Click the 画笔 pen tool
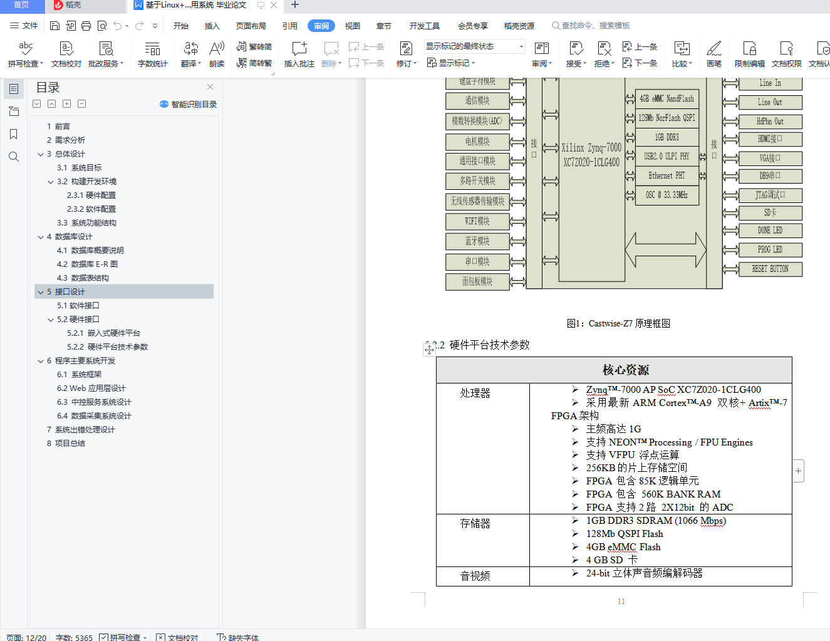Image resolution: width=830 pixels, height=641 pixels. 714,55
